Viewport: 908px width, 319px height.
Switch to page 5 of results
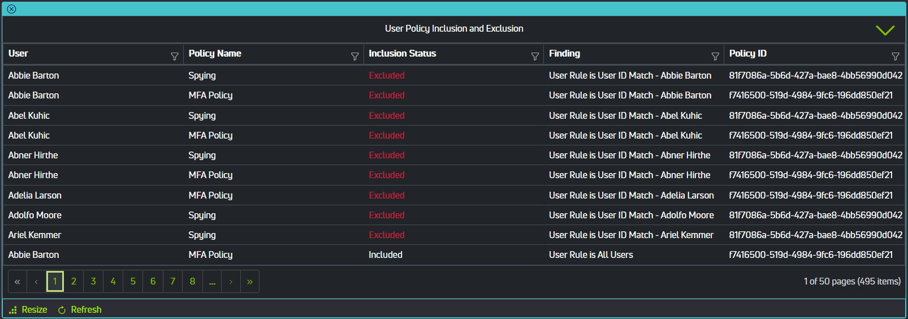(133, 282)
